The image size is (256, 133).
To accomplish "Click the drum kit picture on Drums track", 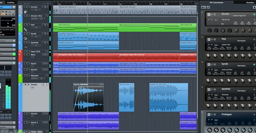I will [x=25, y=12].
